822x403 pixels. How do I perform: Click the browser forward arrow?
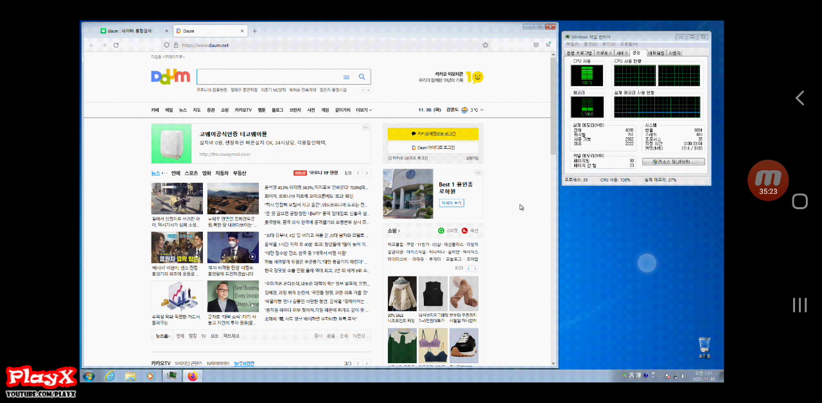(x=104, y=45)
